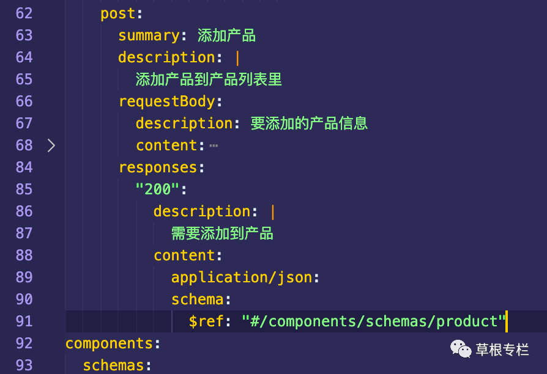
Task: Click line number 68 in gutter
Action: click(24, 145)
